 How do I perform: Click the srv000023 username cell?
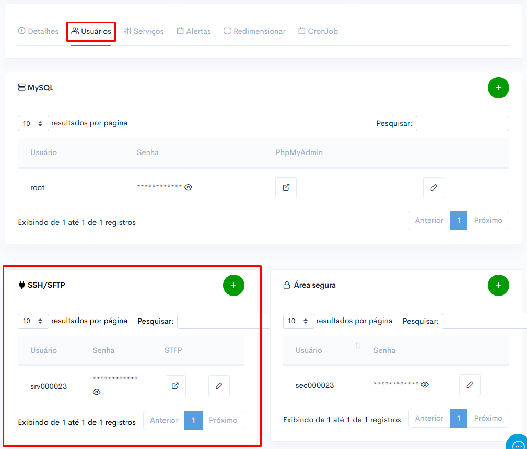point(49,386)
